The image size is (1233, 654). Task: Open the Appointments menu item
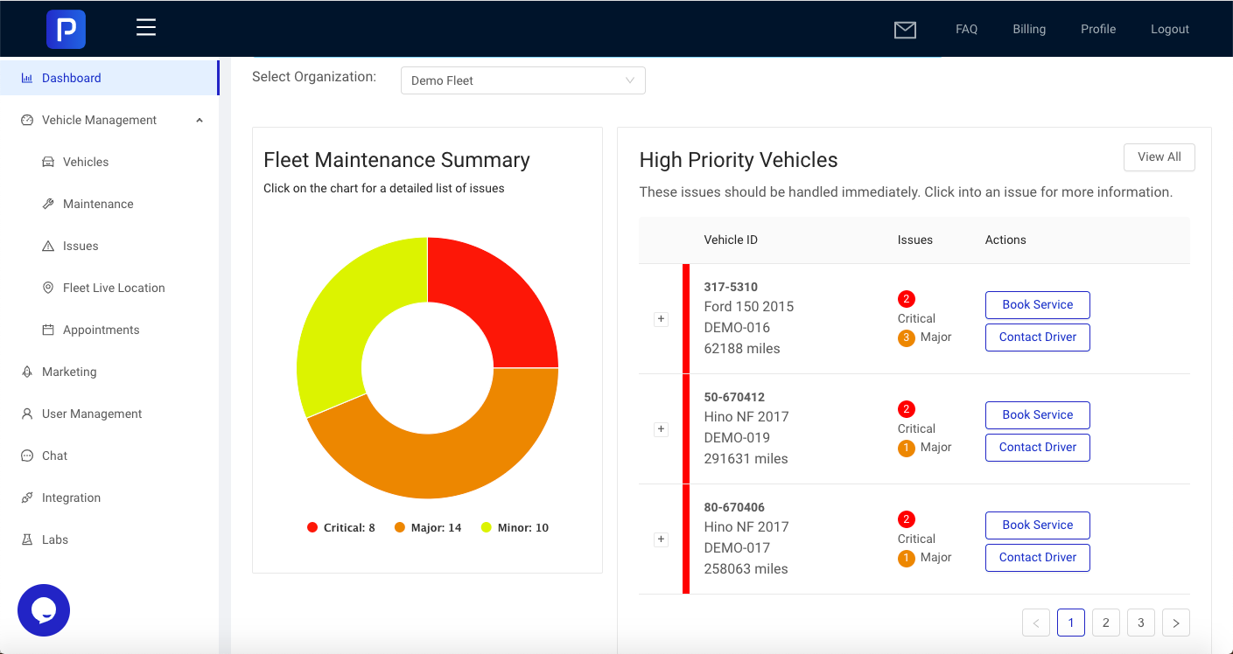click(101, 330)
